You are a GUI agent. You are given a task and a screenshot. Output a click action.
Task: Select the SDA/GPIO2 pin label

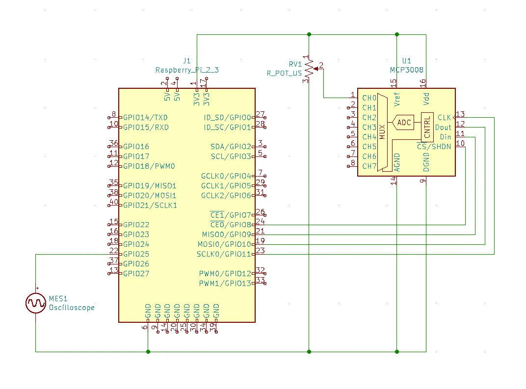click(x=231, y=147)
